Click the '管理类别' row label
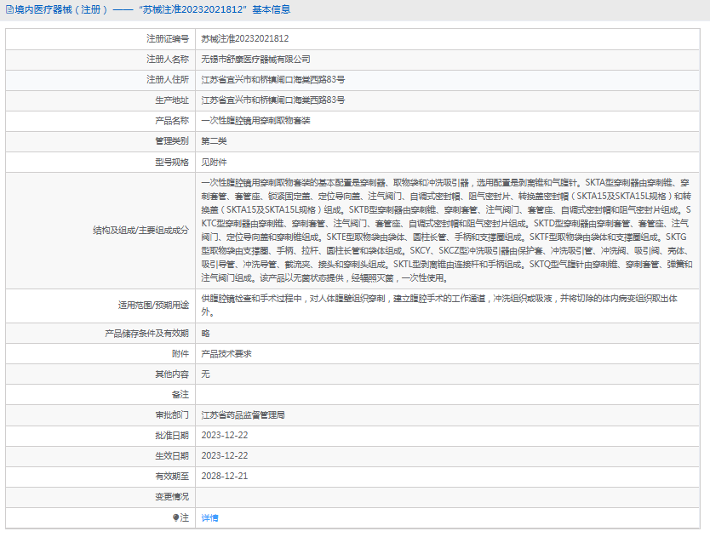Image resolution: width=710 pixels, height=537 pixels. (x=172, y=141)
